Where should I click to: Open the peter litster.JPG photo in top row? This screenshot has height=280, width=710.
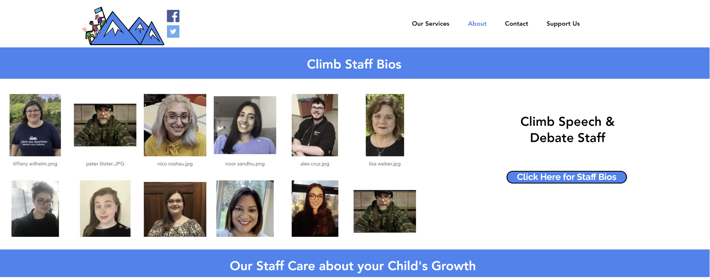[x=105, y=125]
